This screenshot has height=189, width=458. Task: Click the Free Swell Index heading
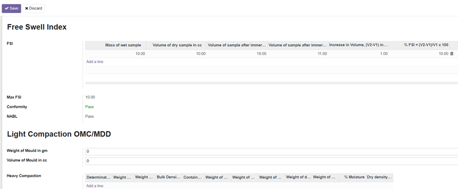[x=37, y=27]
